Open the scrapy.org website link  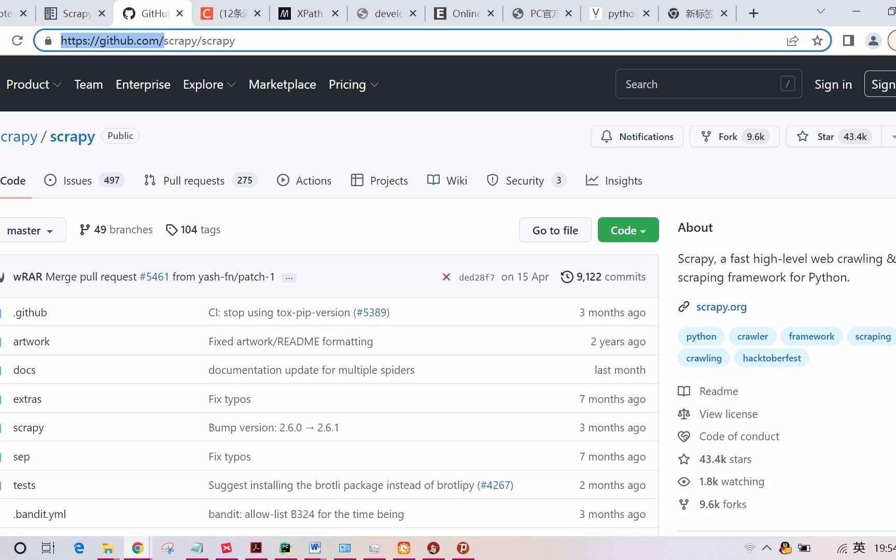[x=721, y=307]
